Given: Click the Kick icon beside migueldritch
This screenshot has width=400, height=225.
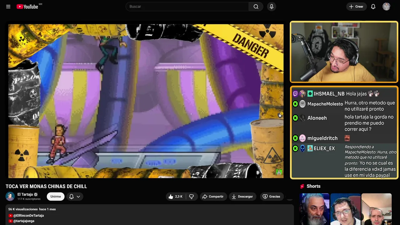Looking at the screenshot, I should pyautogui.click(x=295, y=138).
